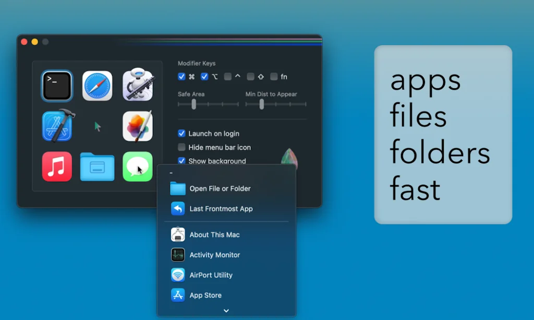Image resolution: width=534 pixels, height=320 pixels.
Task: Open AirPort Utility from the list
Action: pos(211,275)
